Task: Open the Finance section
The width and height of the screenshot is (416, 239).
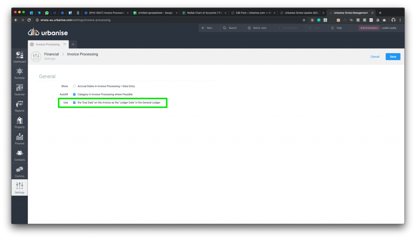Action: coord(19,138)
